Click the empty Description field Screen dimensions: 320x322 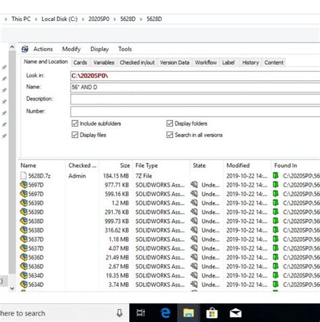tap(195, 99)
